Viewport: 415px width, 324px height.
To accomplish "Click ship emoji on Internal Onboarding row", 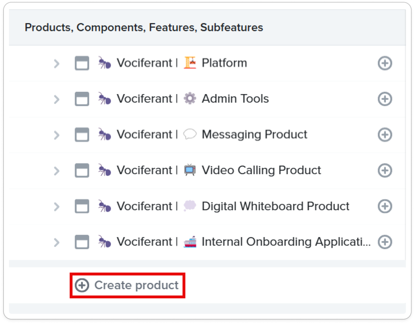I will coord(190,242).
